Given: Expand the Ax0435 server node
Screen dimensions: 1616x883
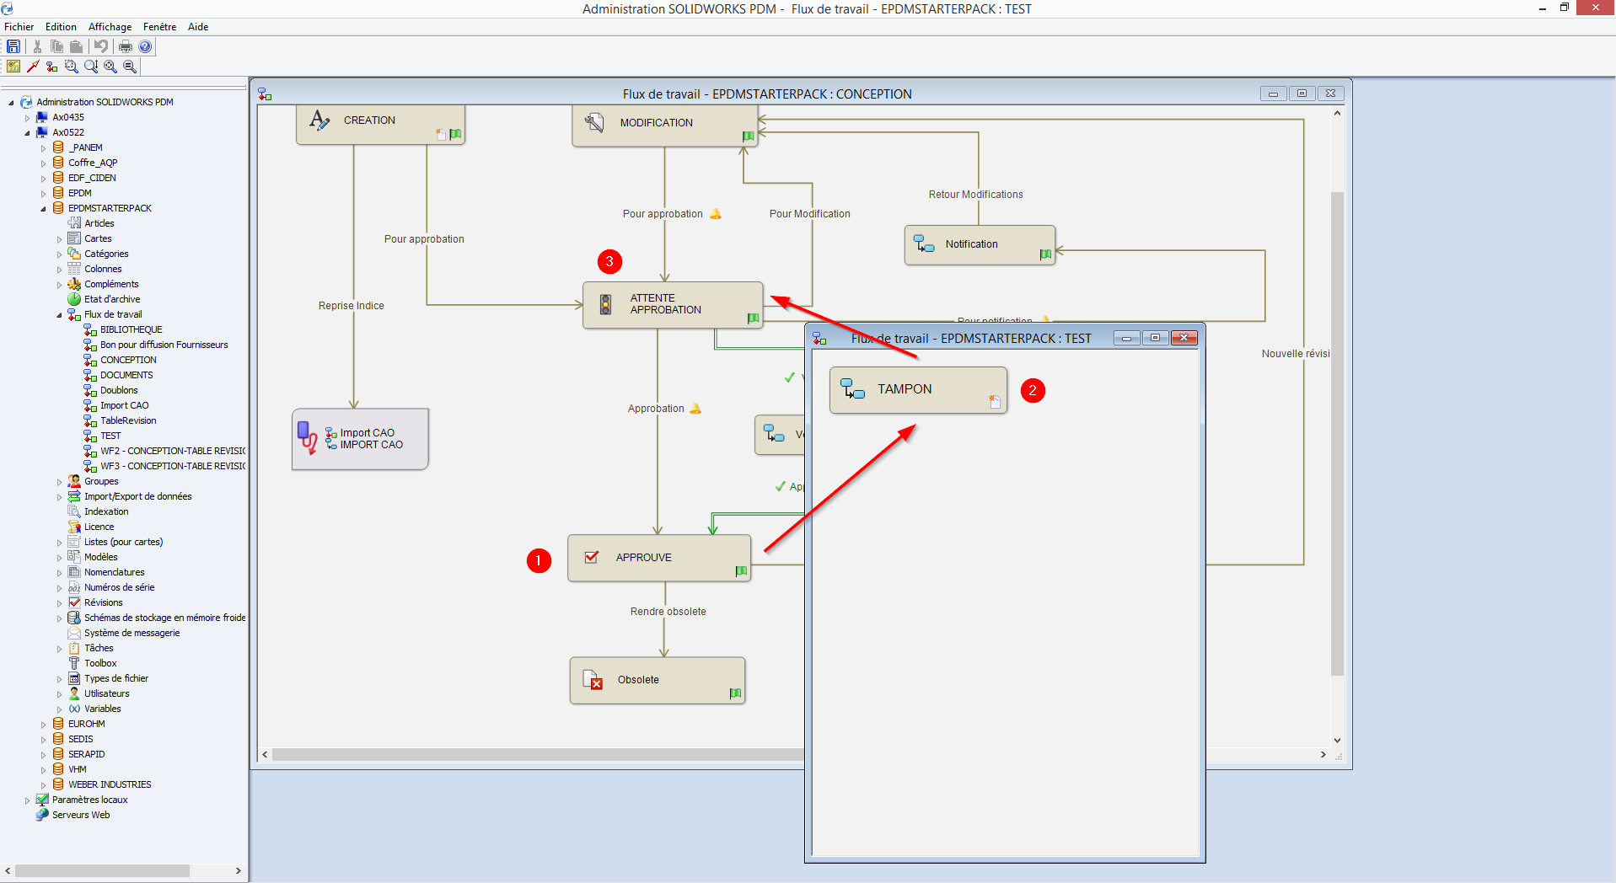Looking at the screenshot, I should coord(27,118).
